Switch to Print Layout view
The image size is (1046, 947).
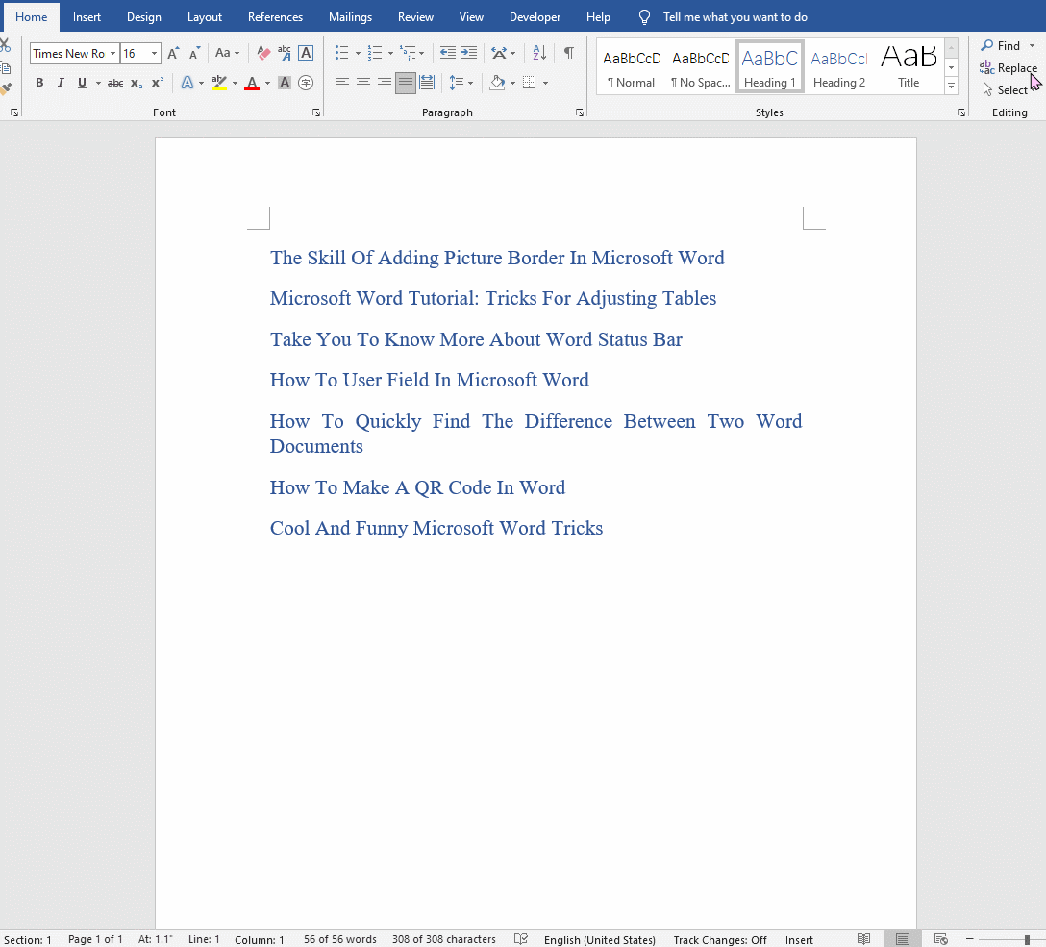click(903, 939)
